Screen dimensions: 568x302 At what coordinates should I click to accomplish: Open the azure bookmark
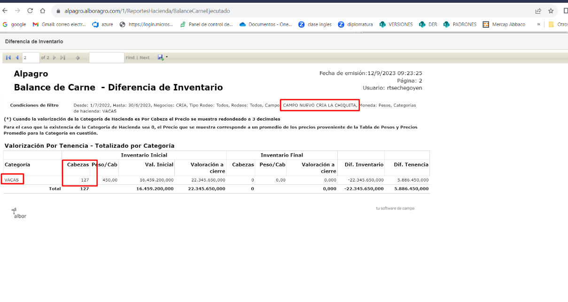pos(102,24)
